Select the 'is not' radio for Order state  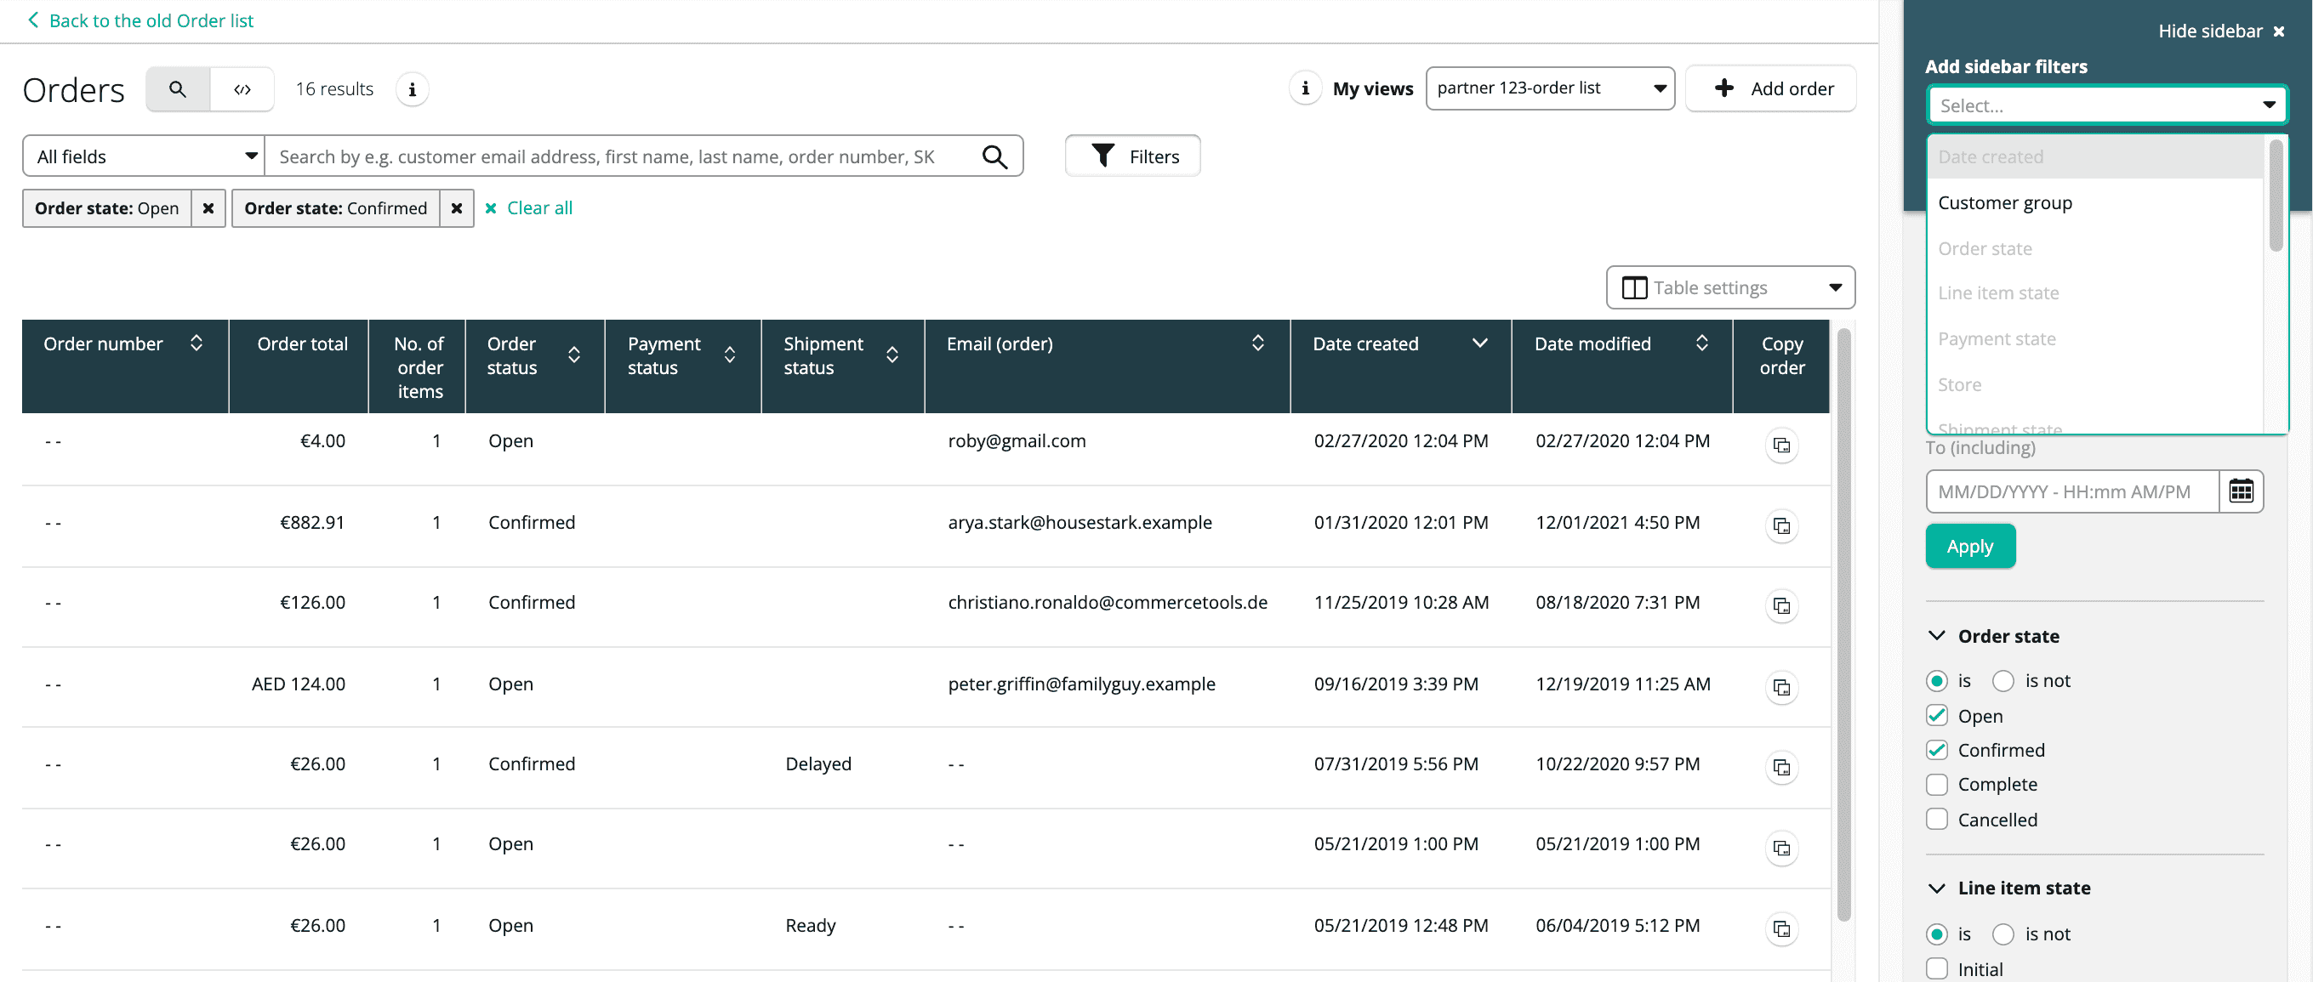click(x=2003, y=680)
